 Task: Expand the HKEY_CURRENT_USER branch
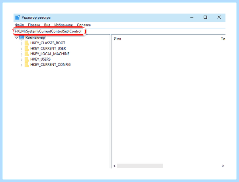22,49
